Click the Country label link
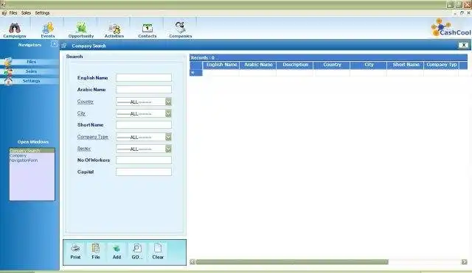The image size is (472, 273). pyautogui.click(x=86, y=102)
